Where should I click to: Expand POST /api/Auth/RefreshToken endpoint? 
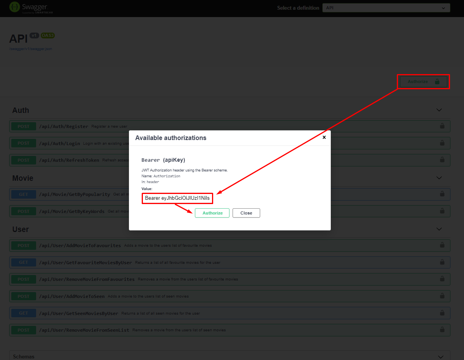[229, 160]
